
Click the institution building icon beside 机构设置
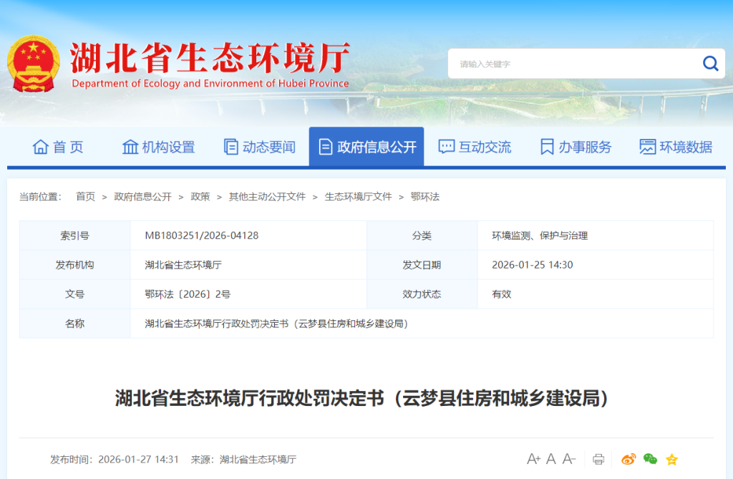(x=130, y=147)
